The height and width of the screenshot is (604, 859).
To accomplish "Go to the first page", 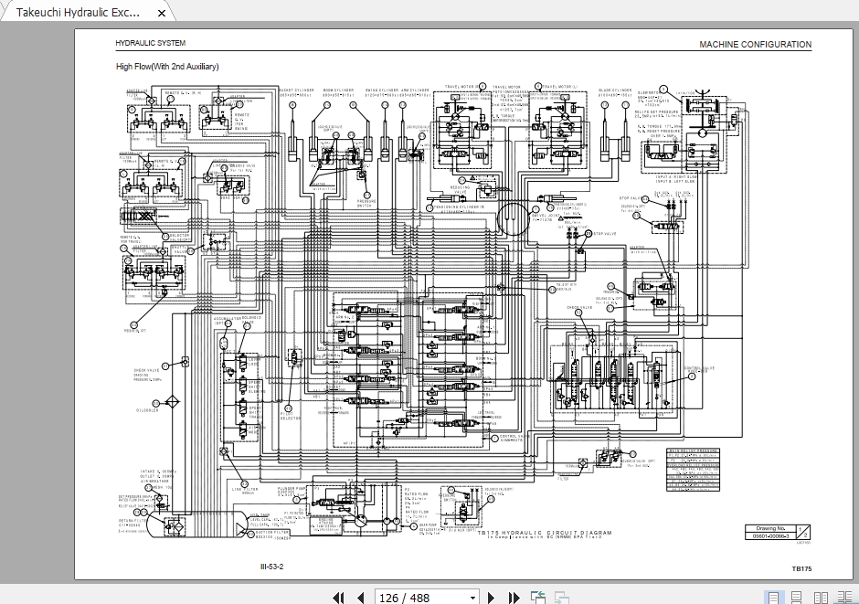I will point(338,598).
